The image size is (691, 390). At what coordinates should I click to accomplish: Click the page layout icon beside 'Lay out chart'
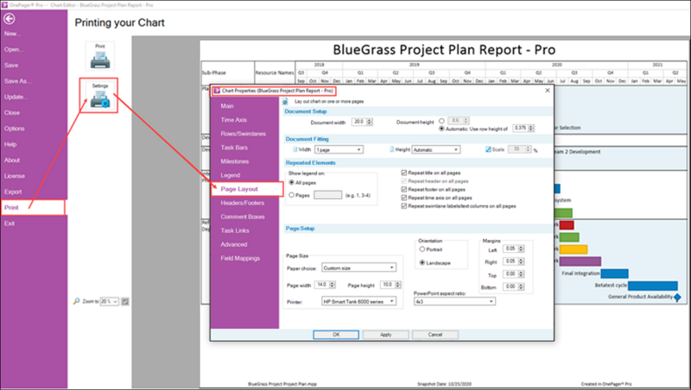click(286, 102)
